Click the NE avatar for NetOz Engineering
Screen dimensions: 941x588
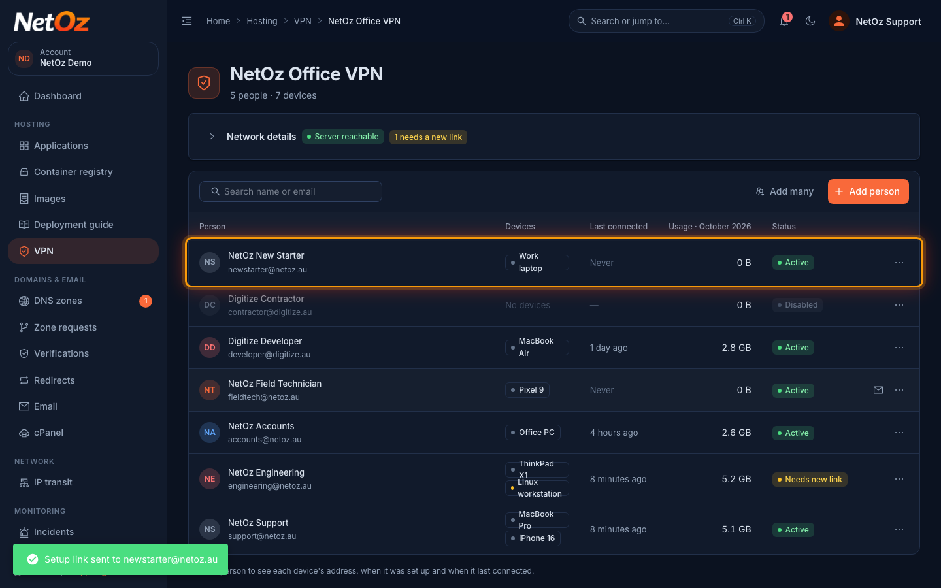pyautogui.click(x=210, y=479)
